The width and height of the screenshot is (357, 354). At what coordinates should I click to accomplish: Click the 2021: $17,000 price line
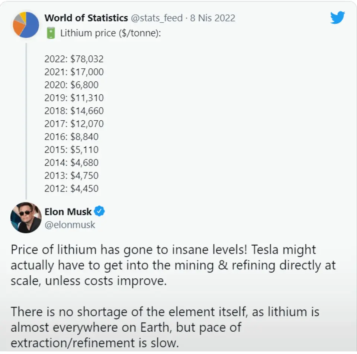[x=74, y=72]
